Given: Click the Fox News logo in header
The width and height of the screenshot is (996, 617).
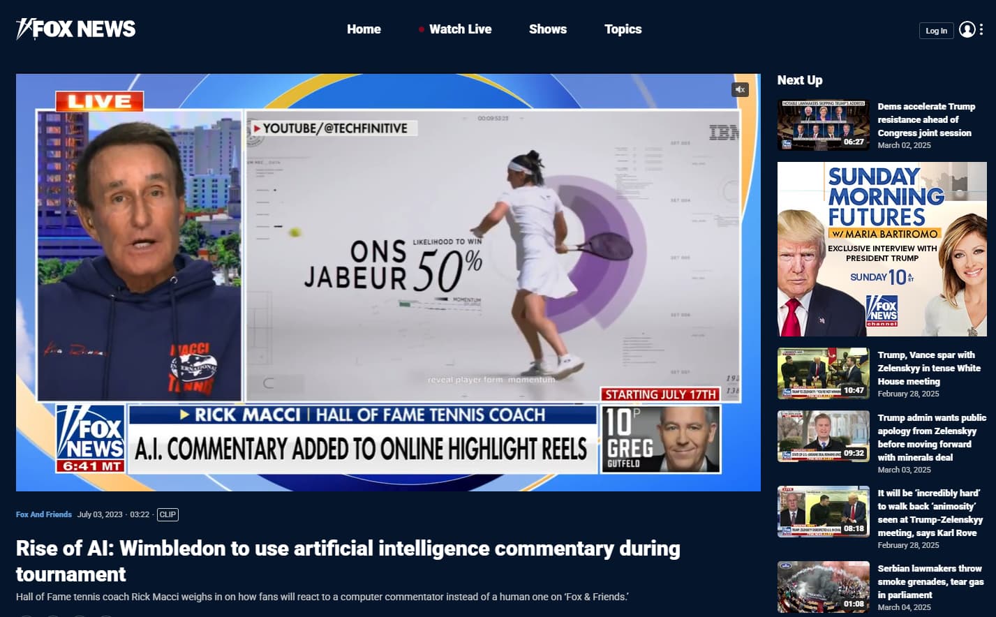Looking at the screenshot, I should (x=75, y=29).
